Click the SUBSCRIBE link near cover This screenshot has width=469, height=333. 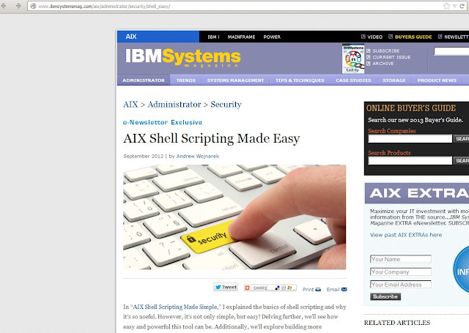click(x=383, y=51)
